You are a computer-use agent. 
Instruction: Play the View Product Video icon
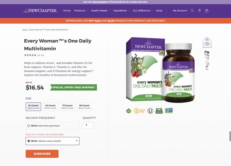(x=207, y=43)
